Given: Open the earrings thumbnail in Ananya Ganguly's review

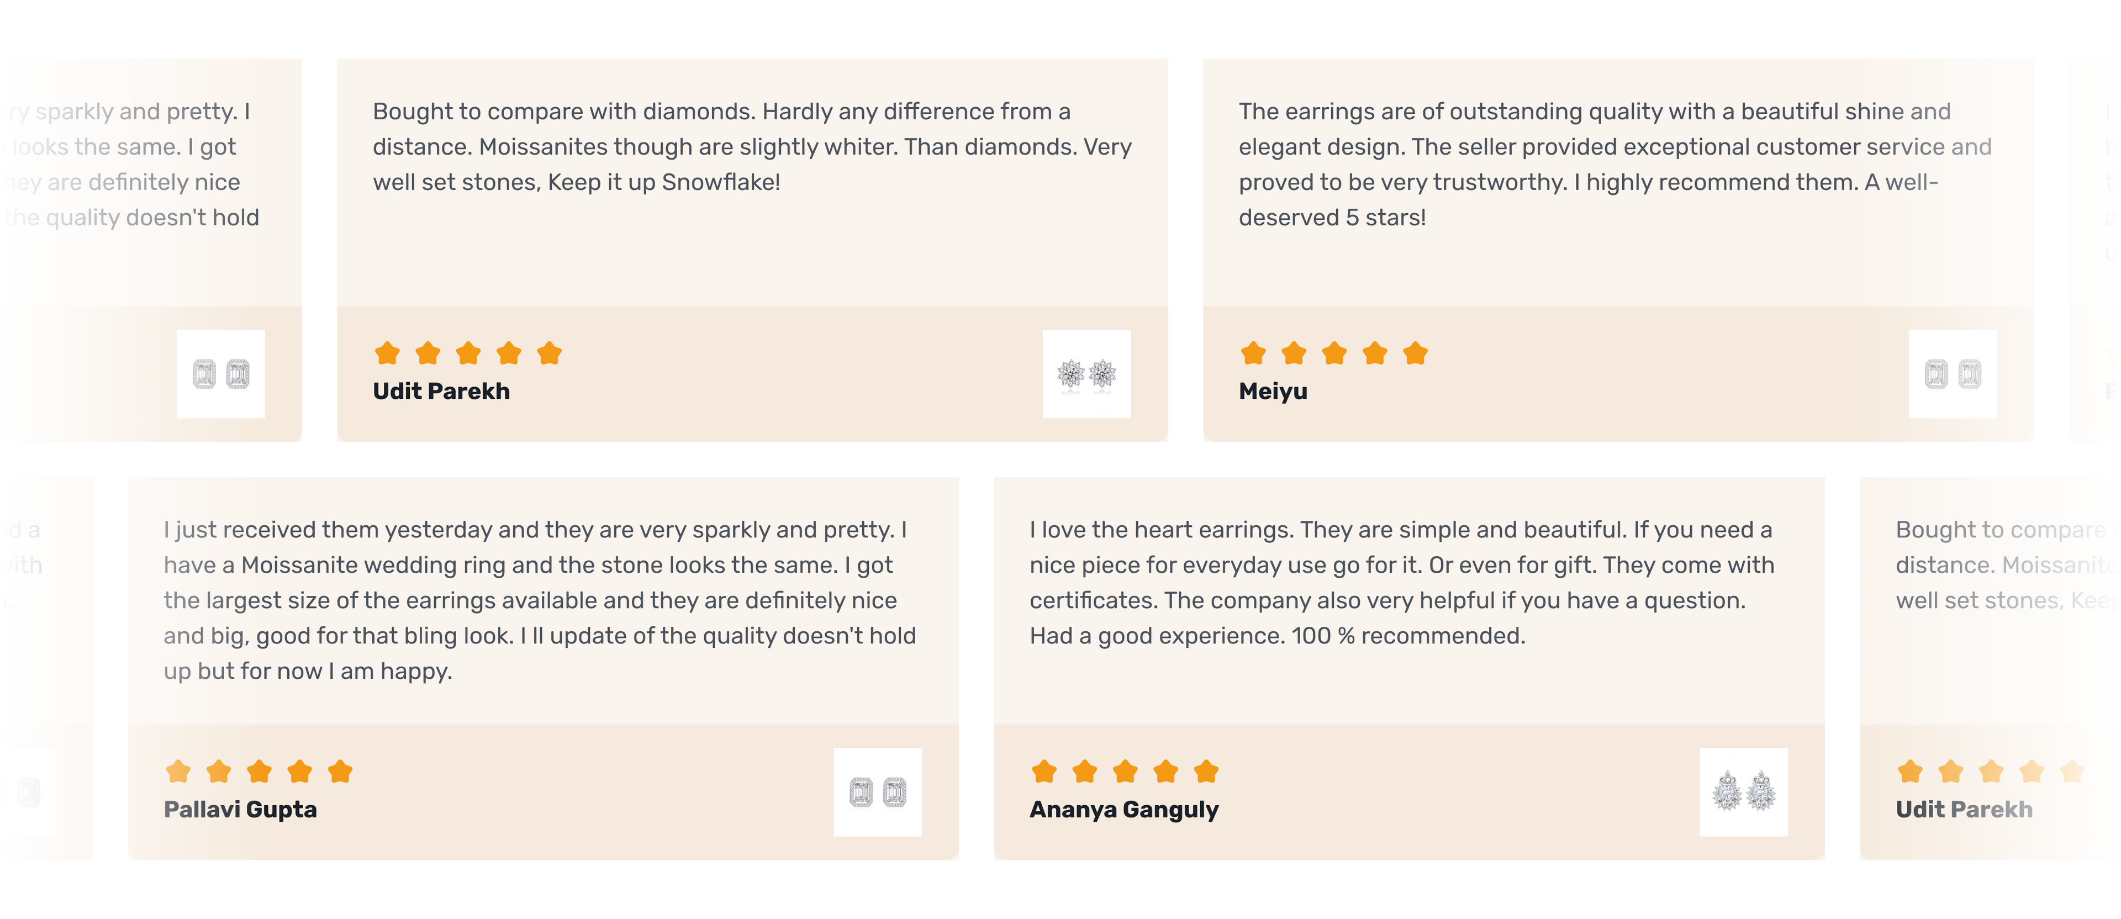Looking at the screenshot, I should 1743,792.
